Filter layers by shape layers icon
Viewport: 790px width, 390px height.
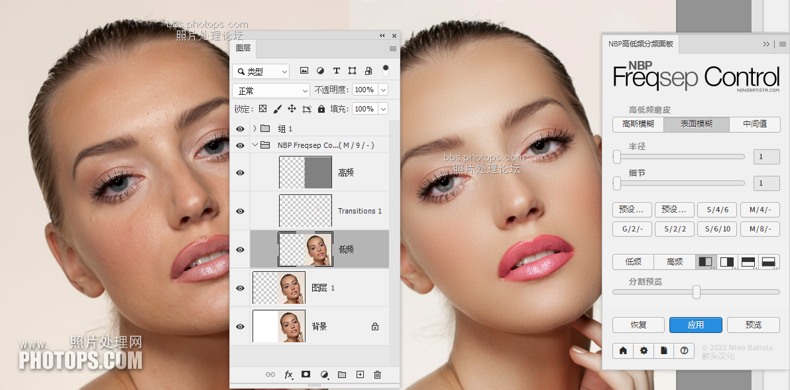[x=352, y=70]
